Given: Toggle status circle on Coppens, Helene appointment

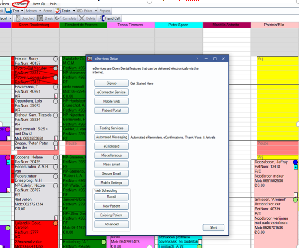Looking at the screenshot, I should click(x=55, y=158).
